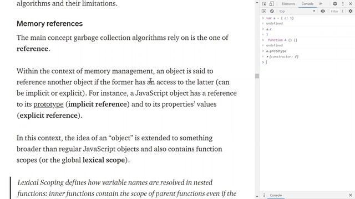Click the drawer three-dot menu icon
Viewport: 355px width, 199px height.
pyautogui.click(x=264, y=195)
